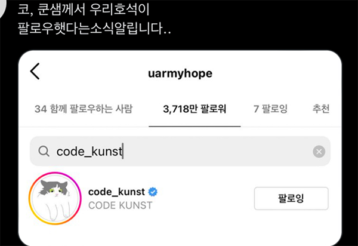The width and height of the screenshot is (358, 246).
Task: Focus the code_kunst search input field
Action: (x=180, y=151)
